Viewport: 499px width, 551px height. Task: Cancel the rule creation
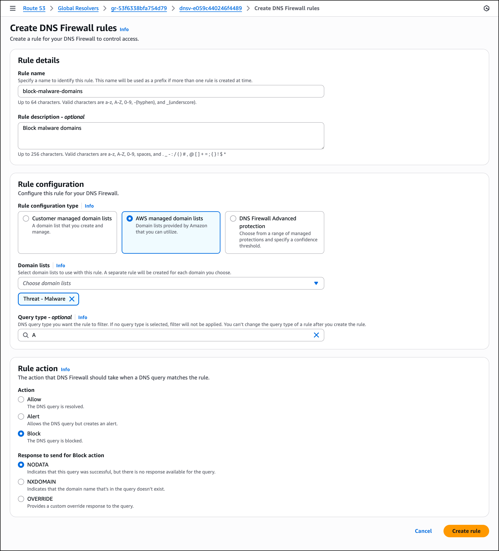click(x=423, y=531)
